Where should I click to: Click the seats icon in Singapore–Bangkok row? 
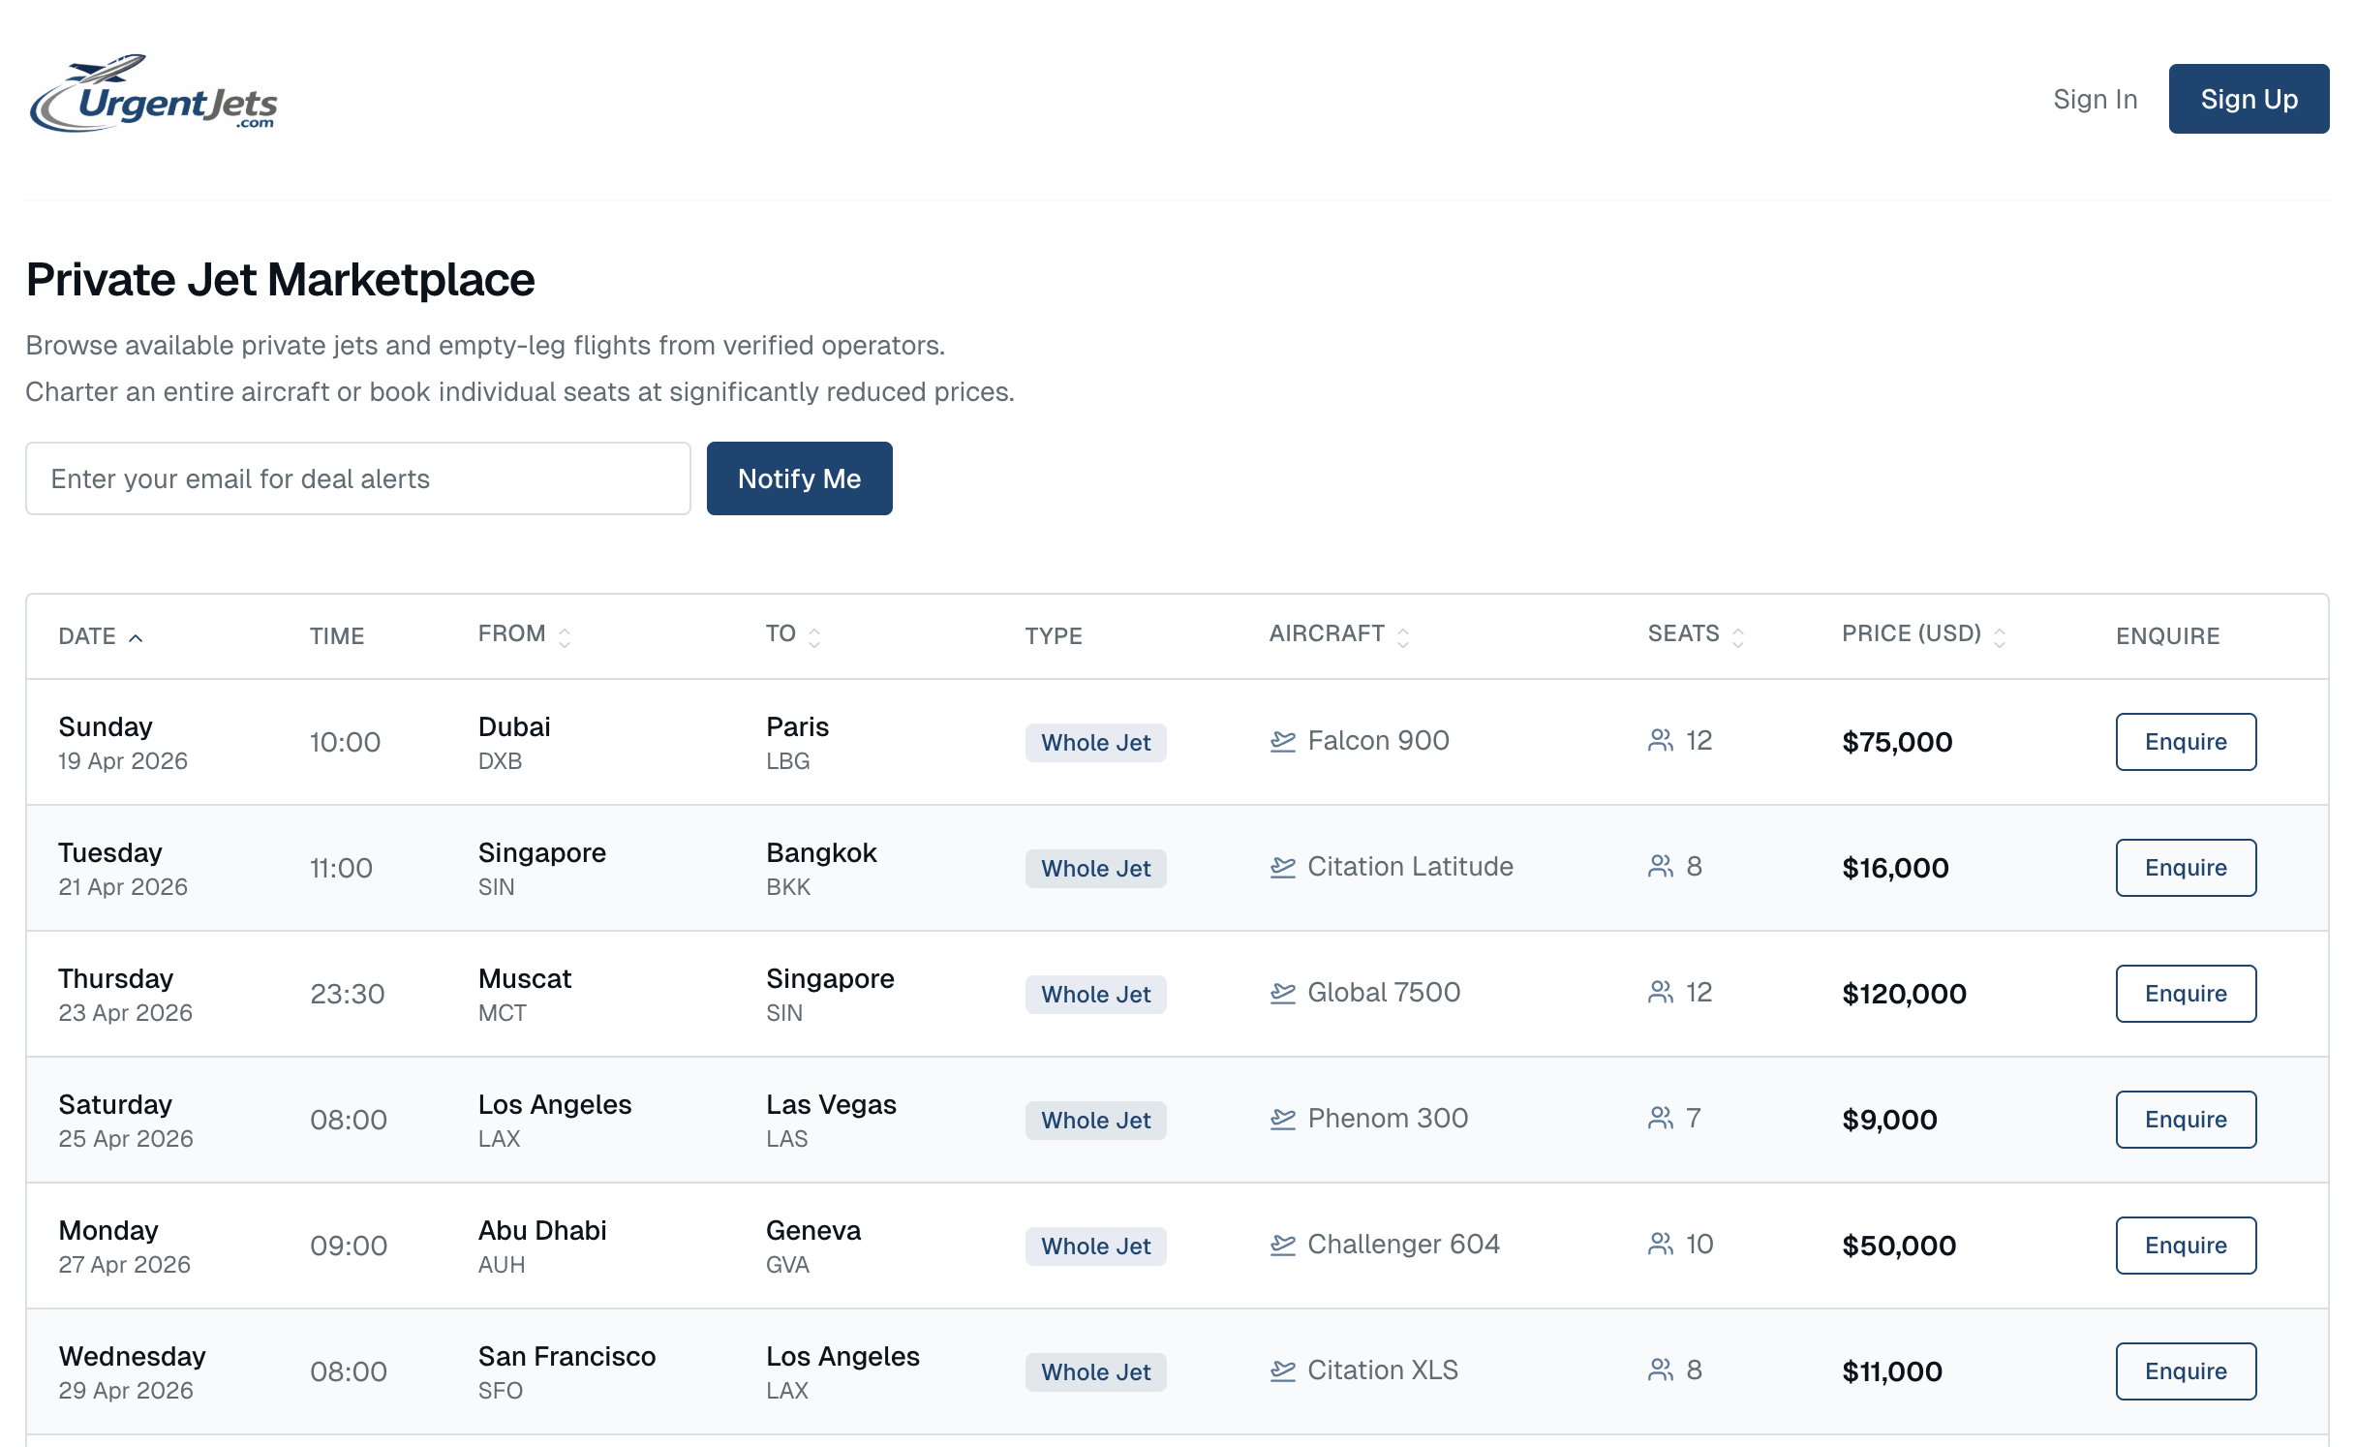1660,868
